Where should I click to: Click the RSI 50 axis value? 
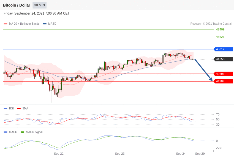pyautogui.click(x=218, y=120)
